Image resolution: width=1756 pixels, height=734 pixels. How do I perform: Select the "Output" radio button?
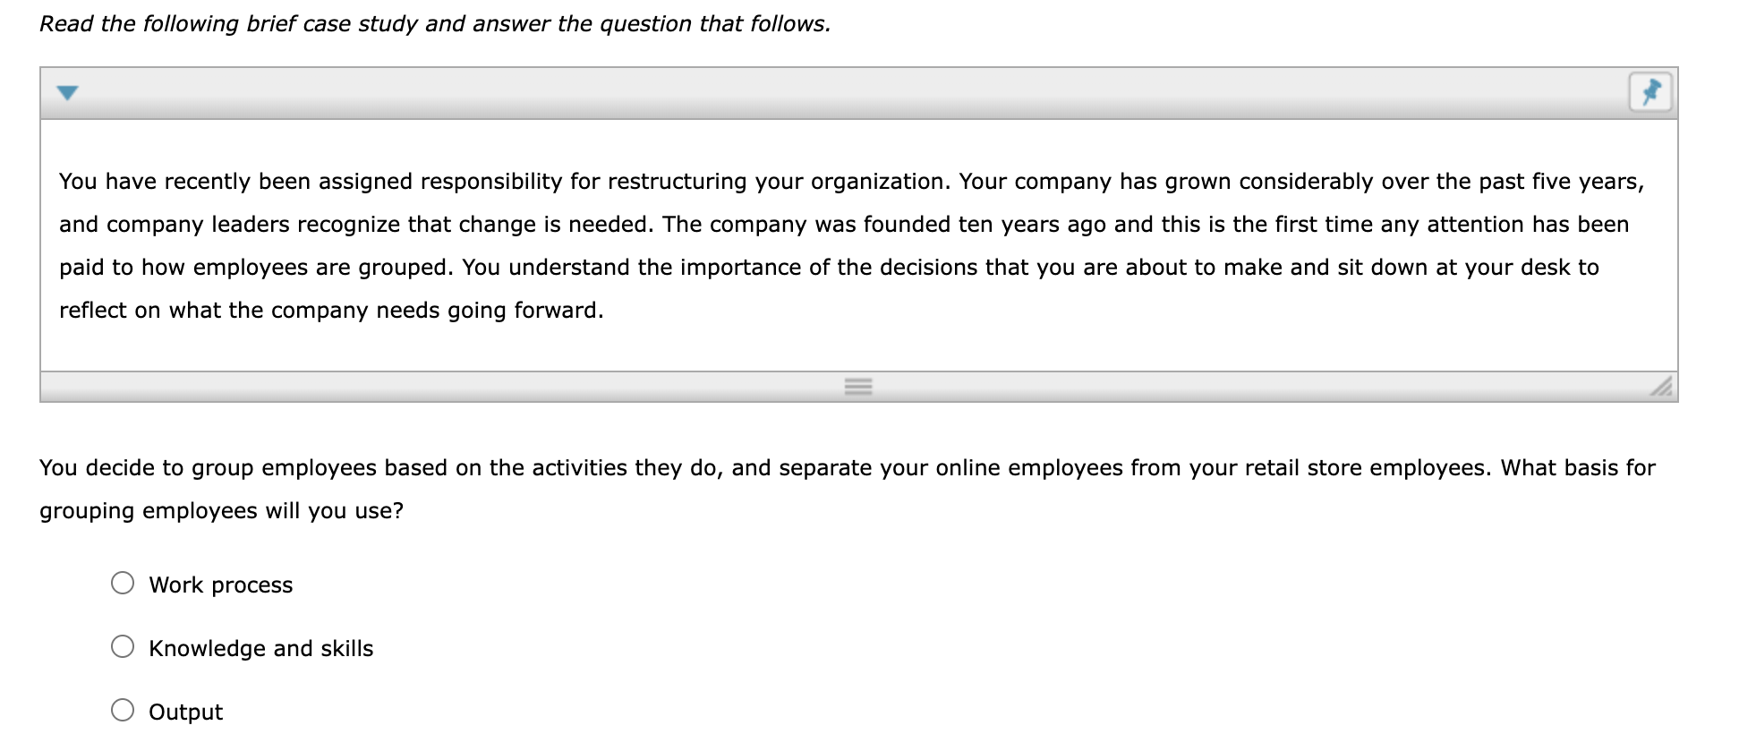tap(123, 711)
